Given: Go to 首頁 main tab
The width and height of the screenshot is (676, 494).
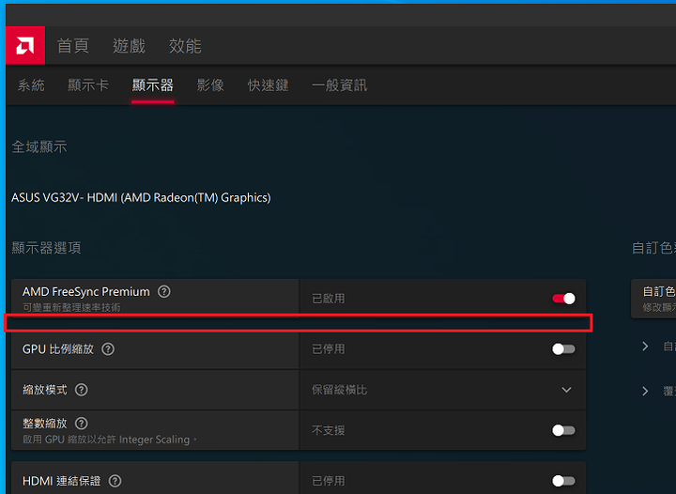Looking at the screenshot, I should click(73, 46).
